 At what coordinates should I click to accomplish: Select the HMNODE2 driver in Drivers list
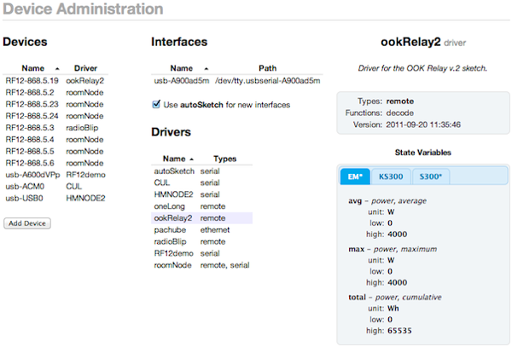click(x=201, y=194)
